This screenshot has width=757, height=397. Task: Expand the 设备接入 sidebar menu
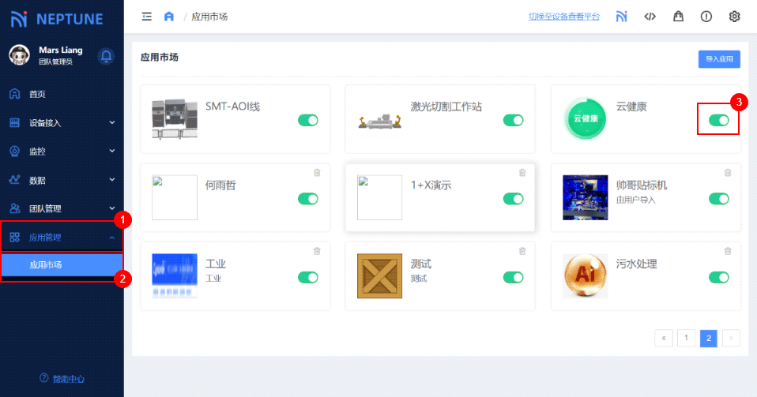point(62,122)
